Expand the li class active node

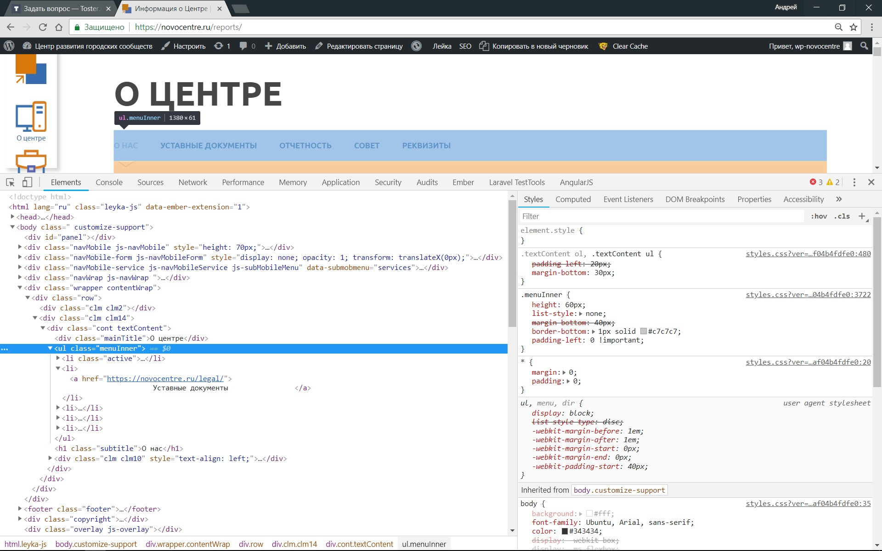pyautogui.click(x=58, y=358)
